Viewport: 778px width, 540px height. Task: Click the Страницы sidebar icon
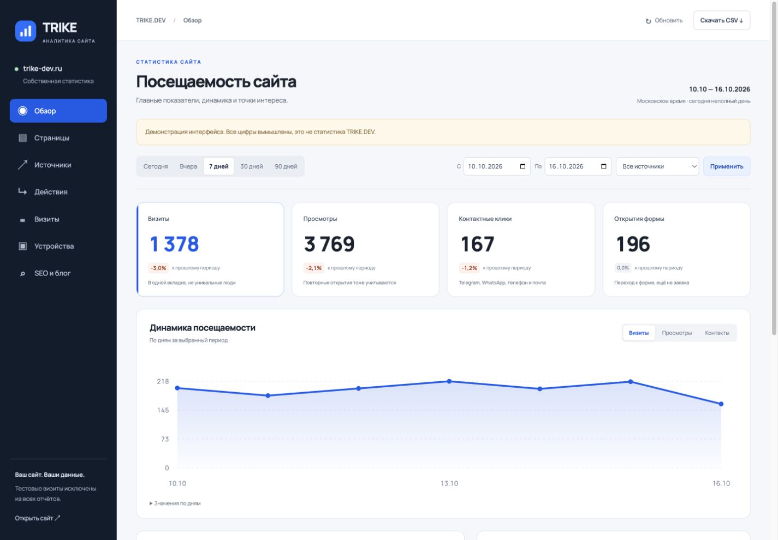(x=23, y=138)
